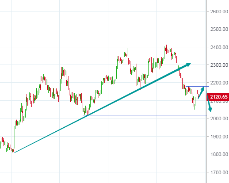Click the 2200.00 price axis label
The width and height of the screenshot is (229, 183).
pos(219,83)
